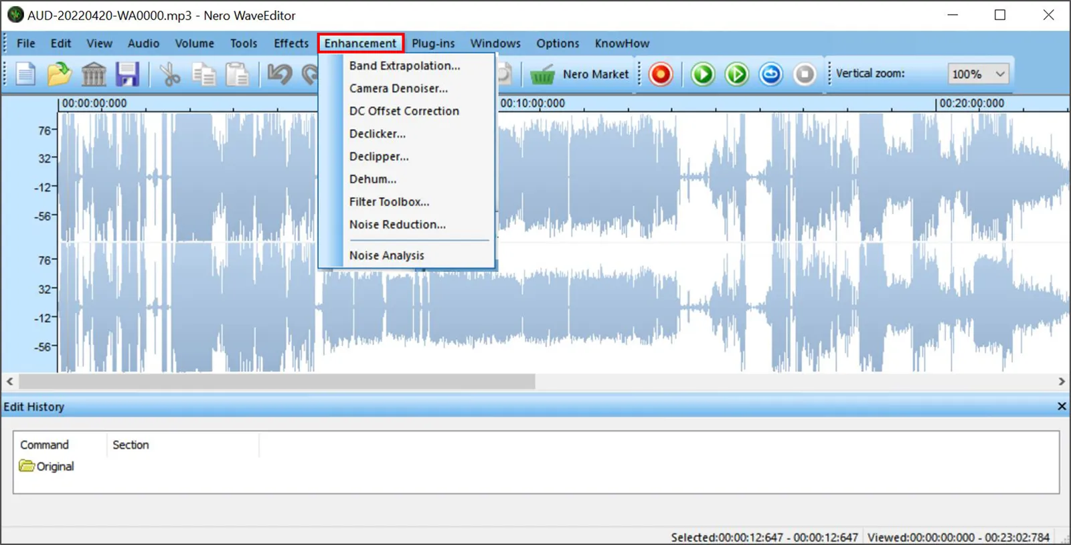1071x545 pixels.
Task: Click the Edit History panel title
Action: pos(34,407)
